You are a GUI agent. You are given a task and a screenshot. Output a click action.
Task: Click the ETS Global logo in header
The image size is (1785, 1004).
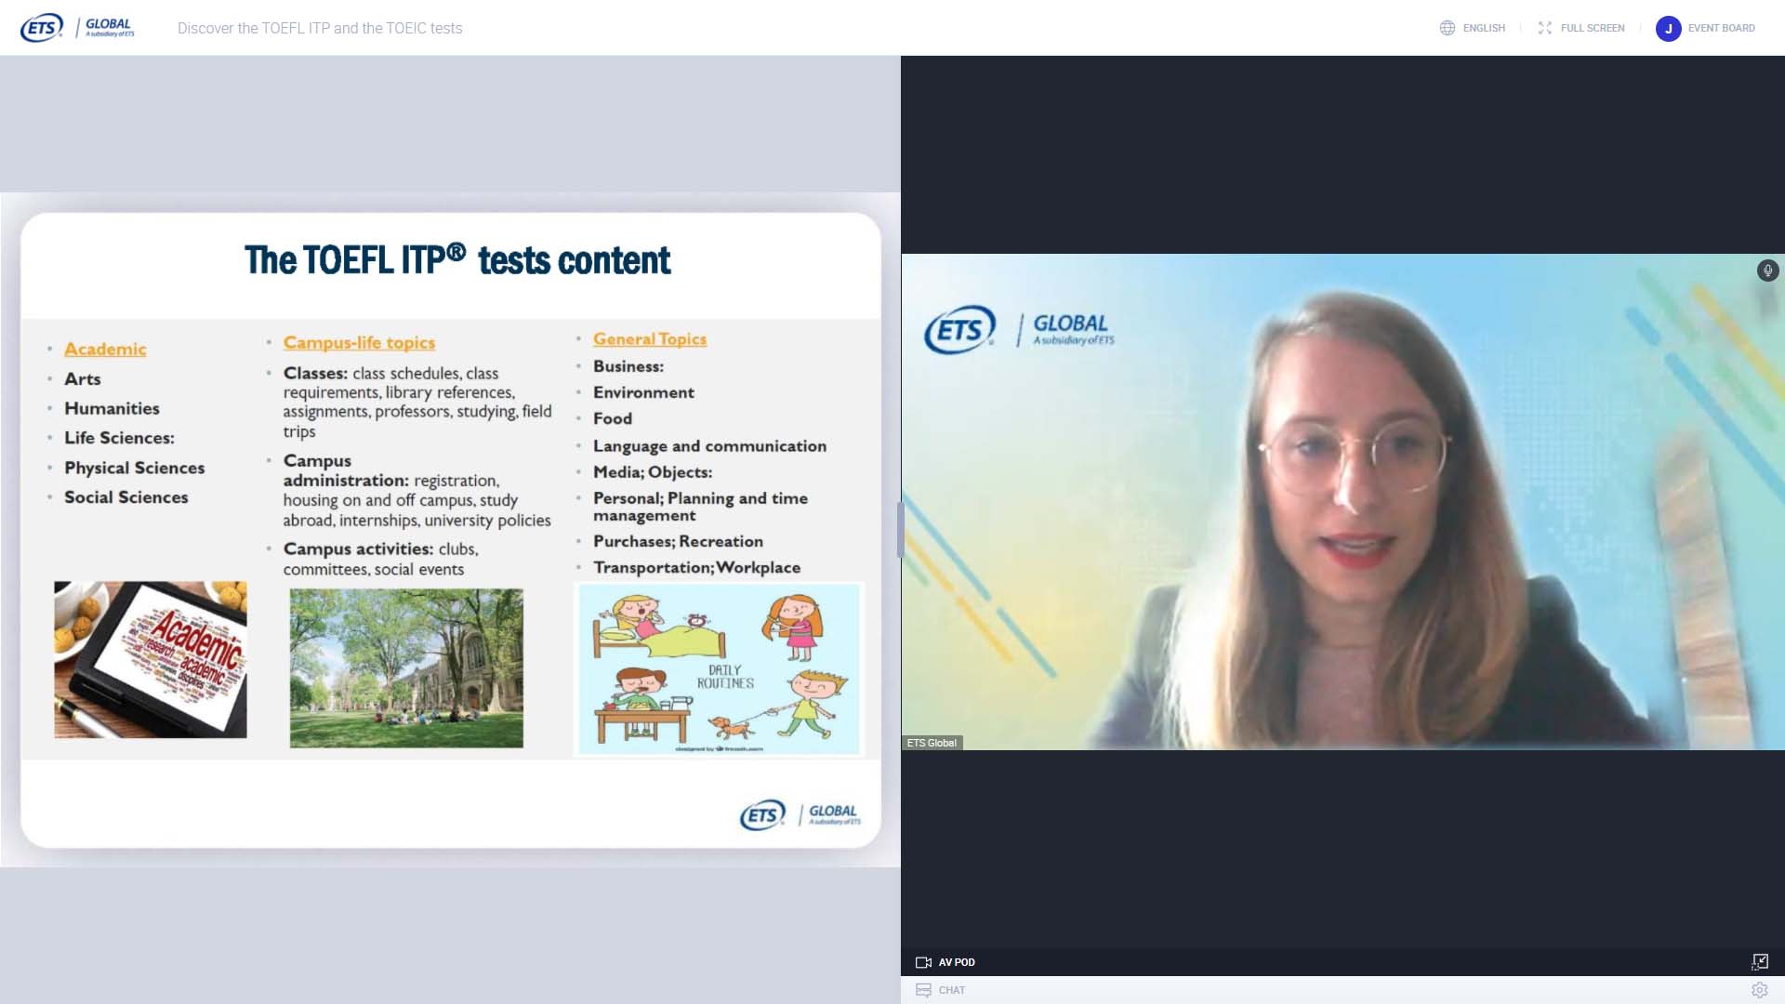pyautogui.click(x=77, y=28)
